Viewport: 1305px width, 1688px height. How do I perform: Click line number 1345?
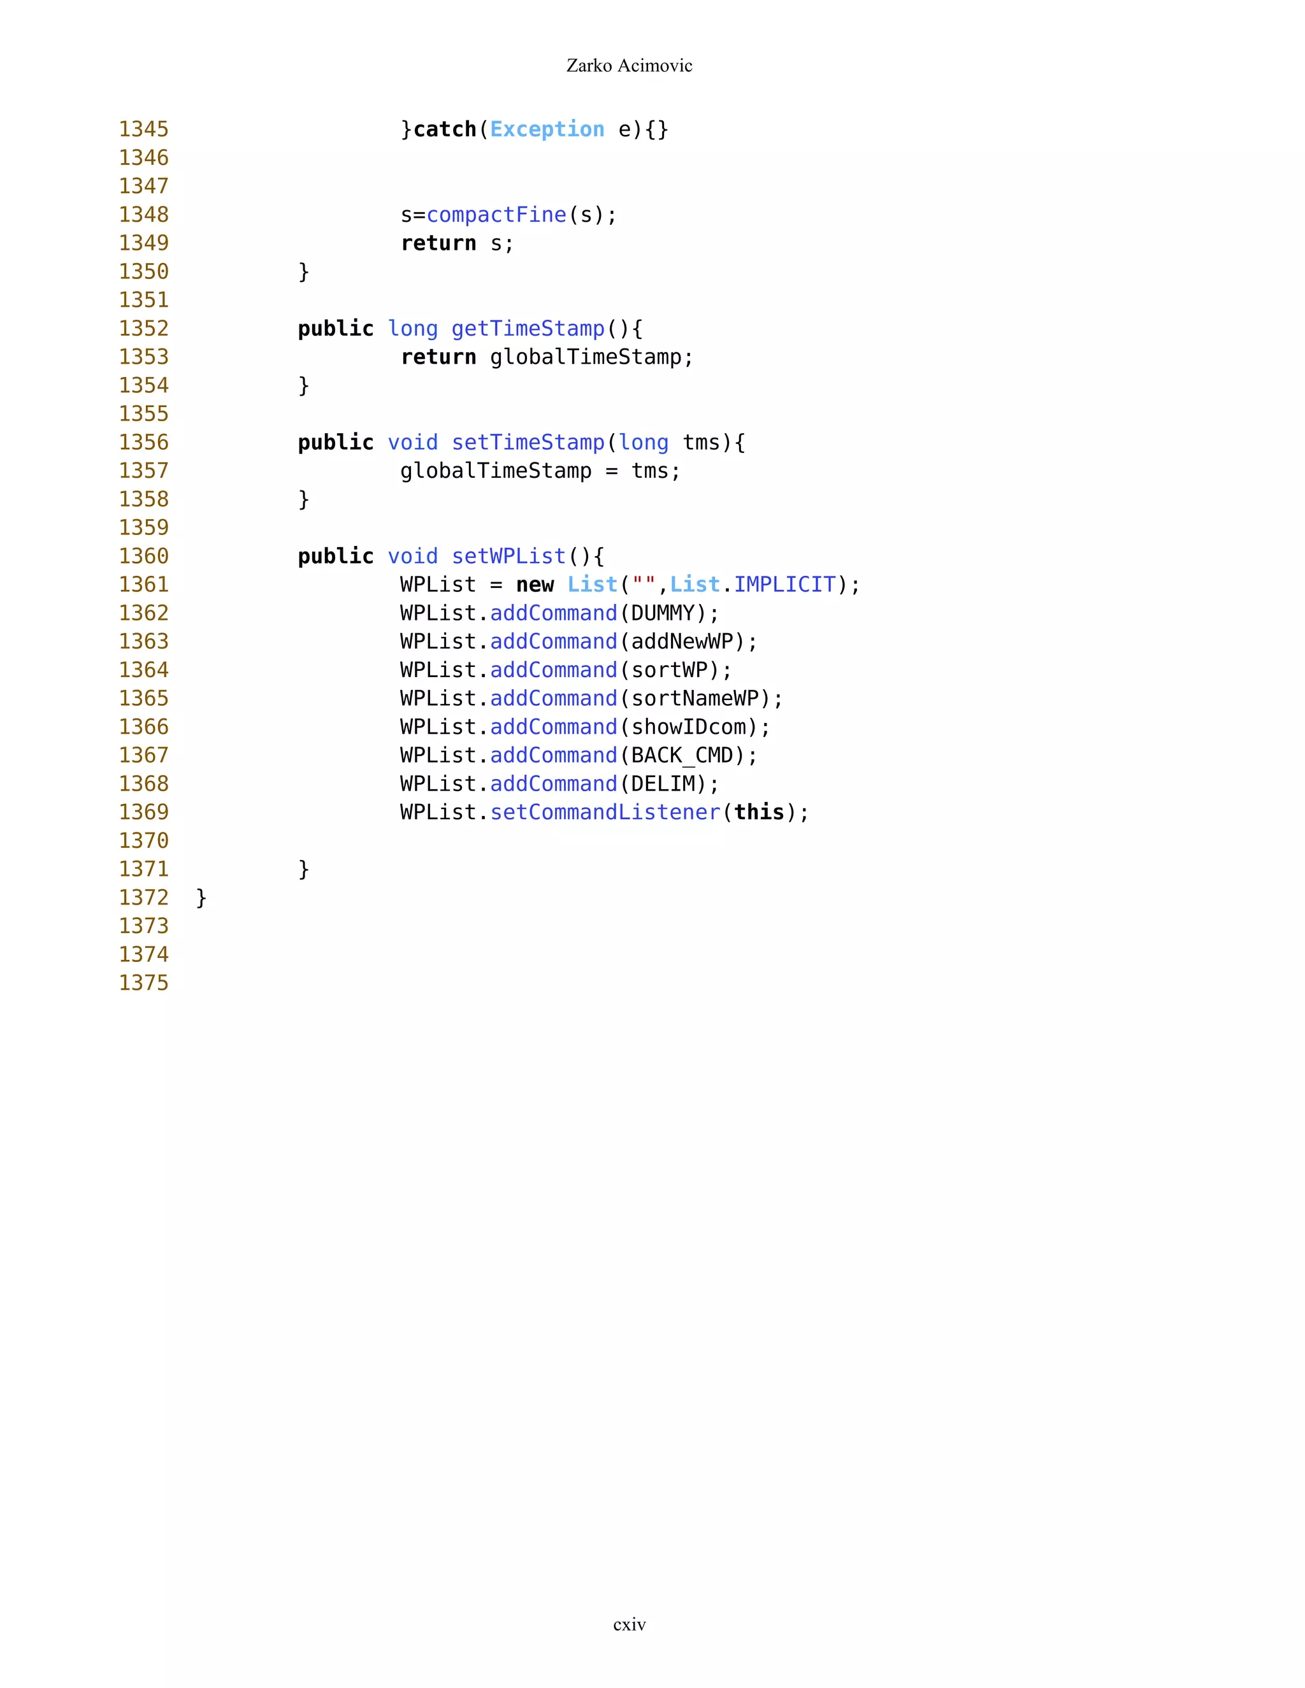[x=143, y=129]
